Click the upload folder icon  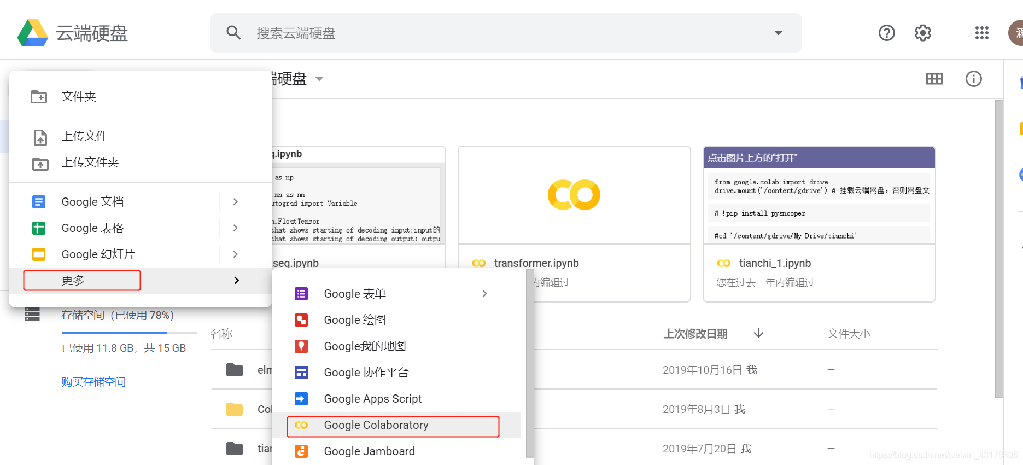point(40,164)
